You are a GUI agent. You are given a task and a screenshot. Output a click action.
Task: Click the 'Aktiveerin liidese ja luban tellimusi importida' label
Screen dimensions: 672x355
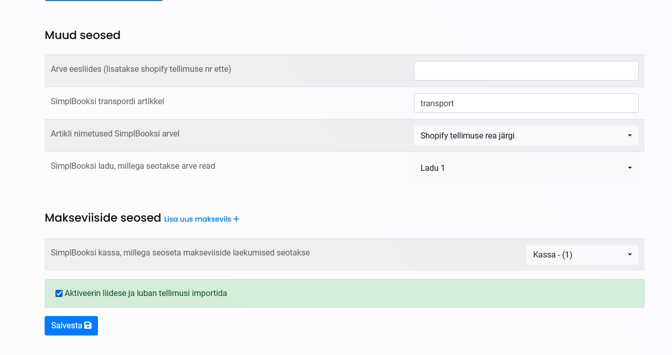tap(146, 293)
